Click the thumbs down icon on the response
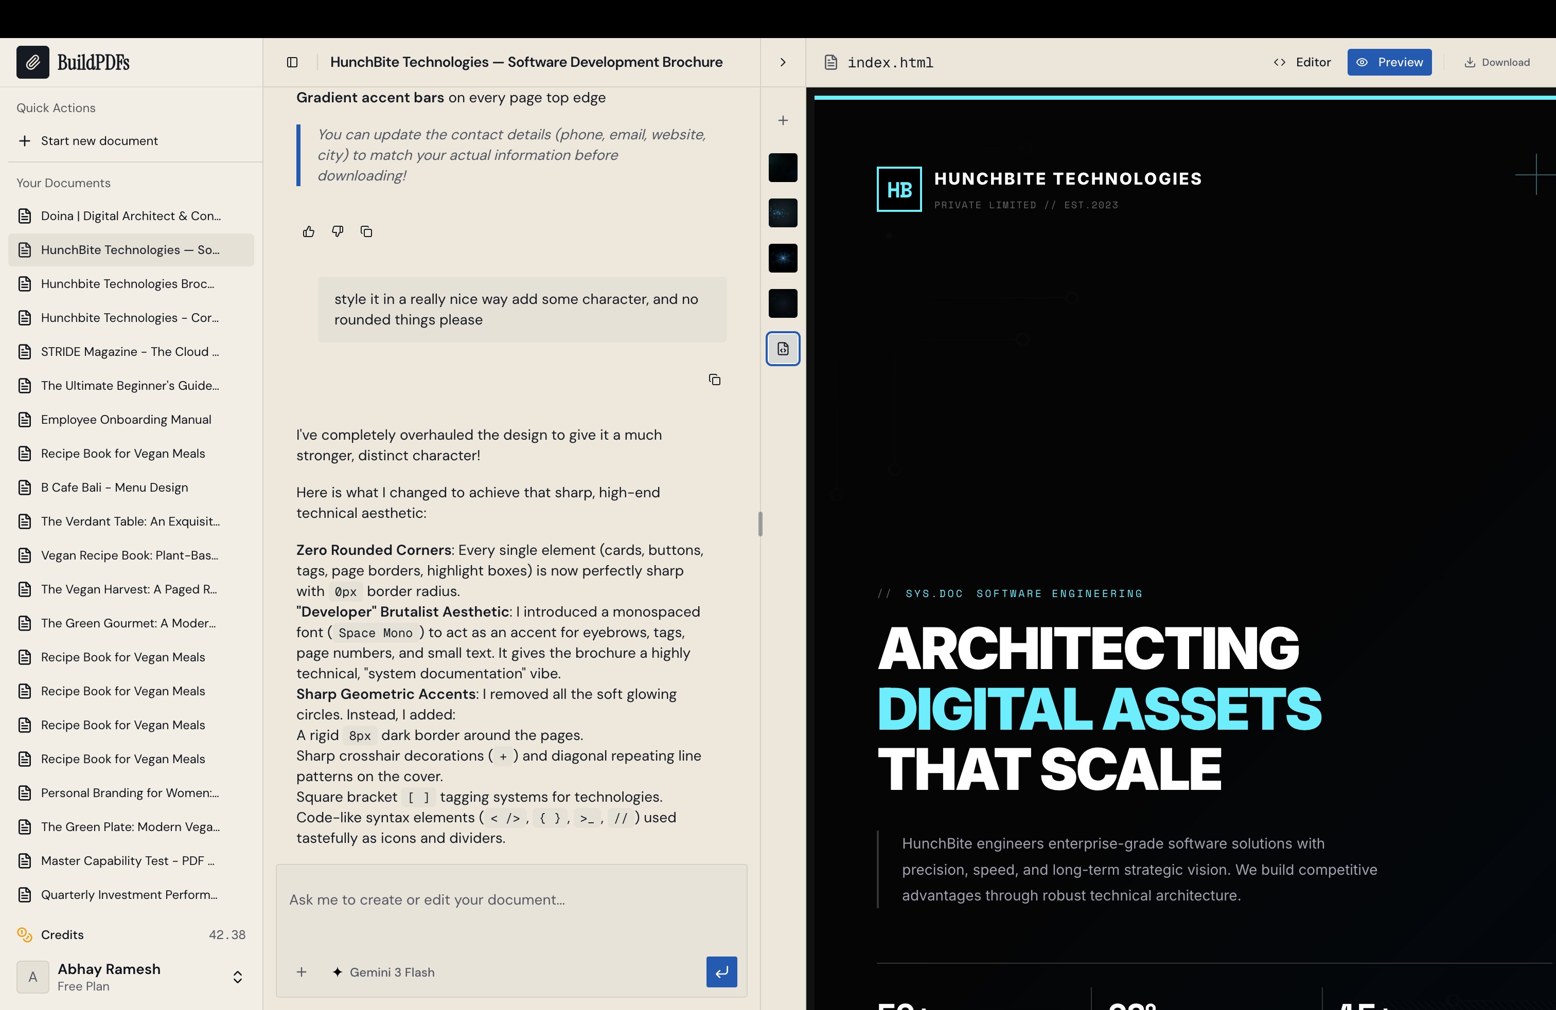The height and width of the screenshot is (1010, 1556). (338, 231)
